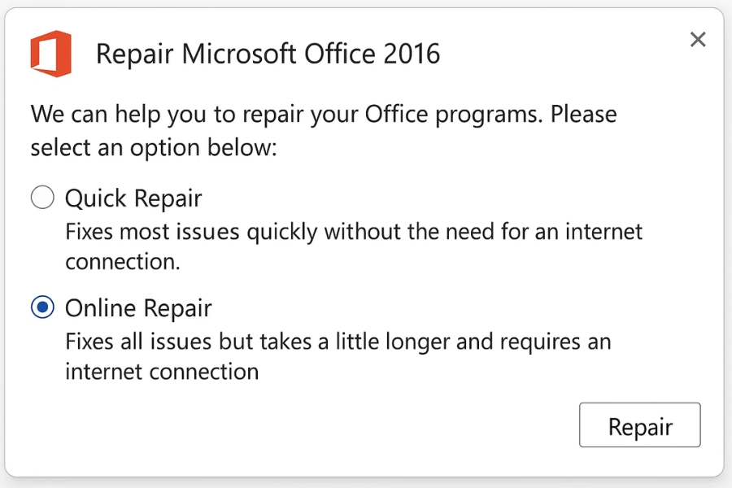
Task: Click the 'Fixes all issues' description line
Action: 338,341
